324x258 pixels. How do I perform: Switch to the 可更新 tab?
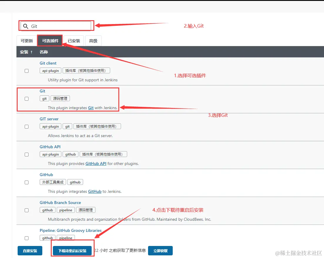click(27, 41)
